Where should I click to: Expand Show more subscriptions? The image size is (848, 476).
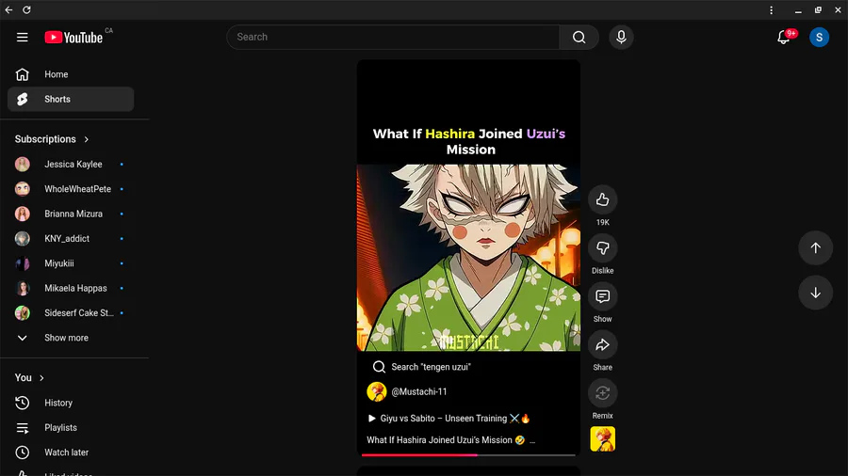point(71,338)
